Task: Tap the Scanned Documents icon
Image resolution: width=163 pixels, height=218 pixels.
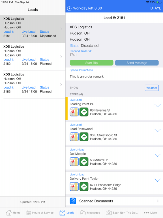Action: pyautogui.click(x=73, y=201)
